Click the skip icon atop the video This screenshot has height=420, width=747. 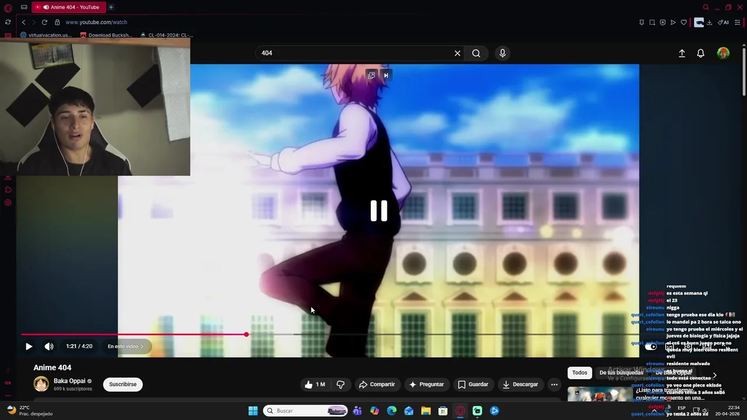coord(386,75)
